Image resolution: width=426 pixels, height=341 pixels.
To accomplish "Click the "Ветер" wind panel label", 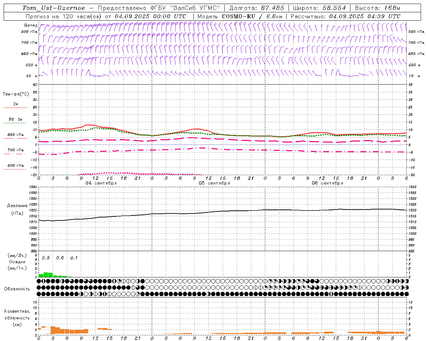I will (x=31, y=25).
